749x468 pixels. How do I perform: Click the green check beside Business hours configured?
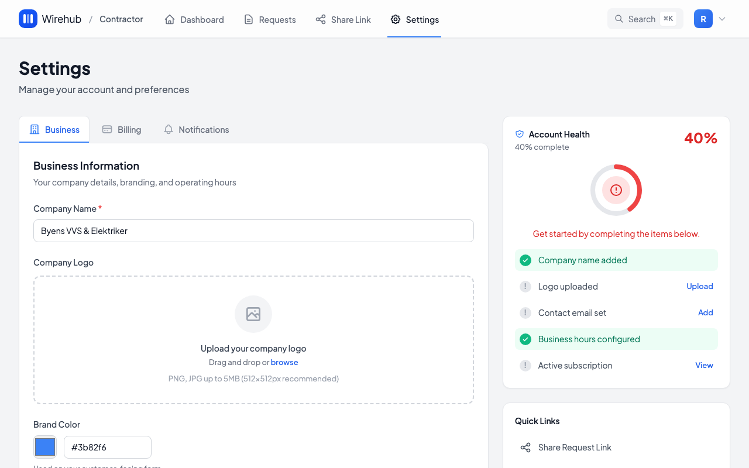tap(525, 339)
